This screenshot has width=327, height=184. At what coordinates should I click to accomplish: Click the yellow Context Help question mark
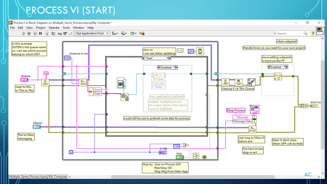pos(313,33)
